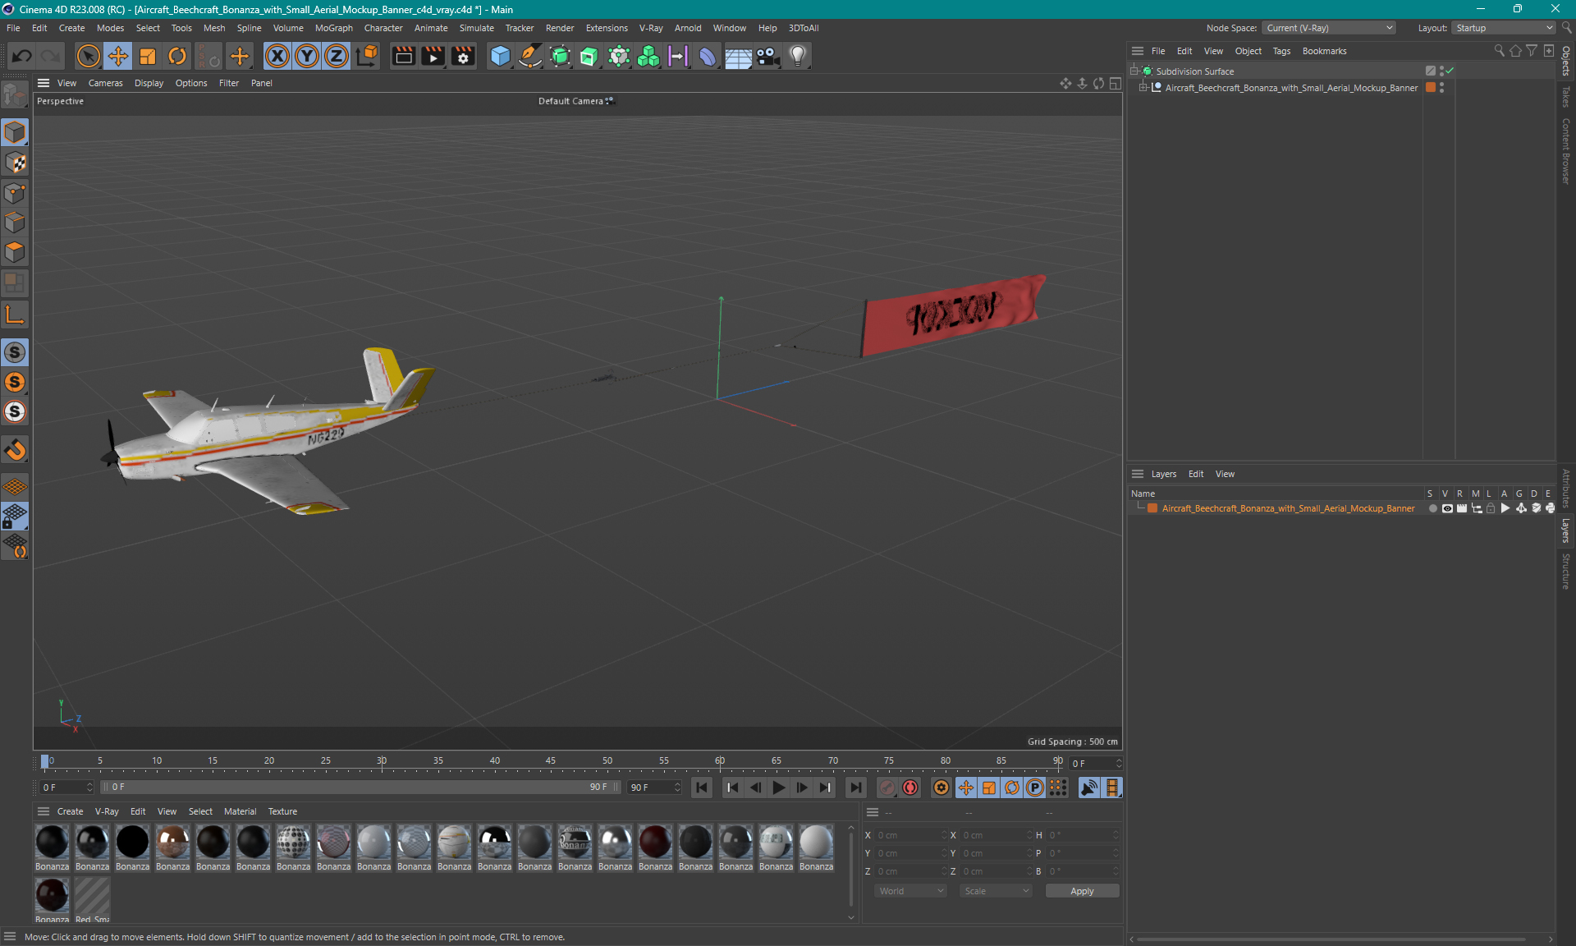1576x946 pixels.
Task: Collapse the Subdivision Surface tree item
Action: click(1135, 71)
